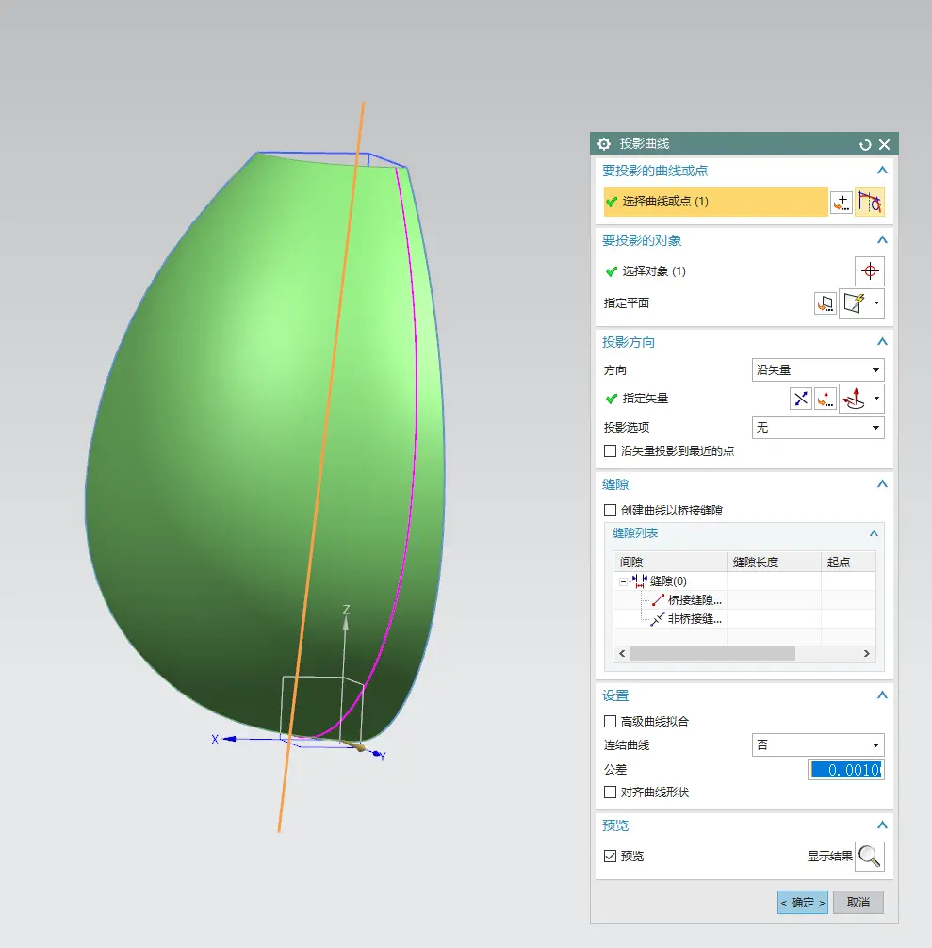
Task: Click the gap list scroll right arrow
Action: (867, 654)
